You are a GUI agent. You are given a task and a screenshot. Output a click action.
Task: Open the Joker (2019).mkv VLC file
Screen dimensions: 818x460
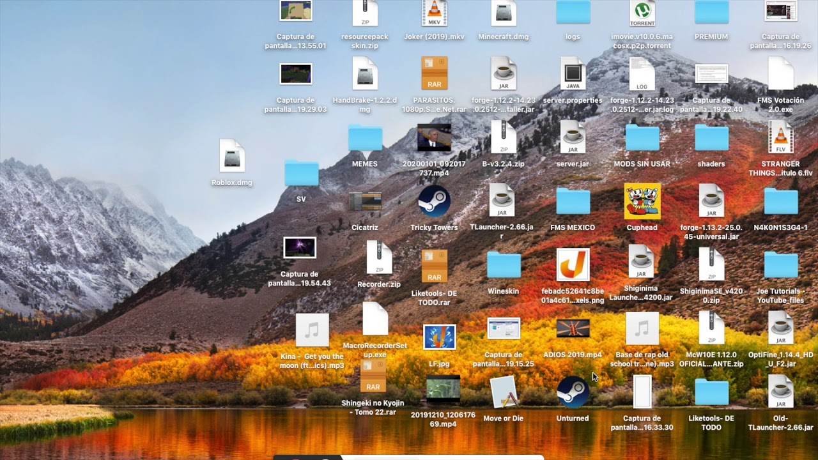click(434, 13)
